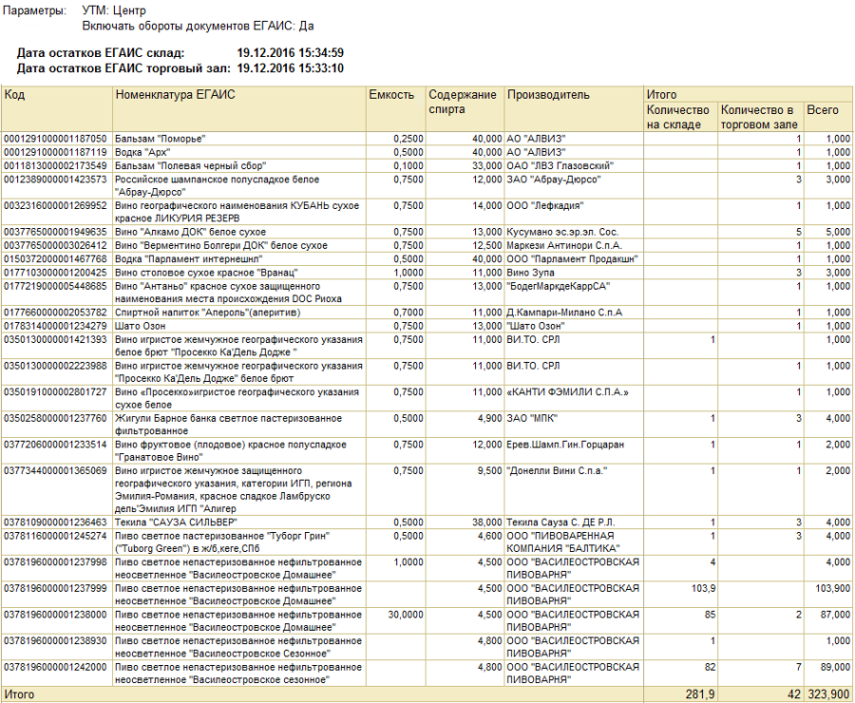Select the alcohol content value 12,500
Screen dimensions: 855x703
click(487, 245)
